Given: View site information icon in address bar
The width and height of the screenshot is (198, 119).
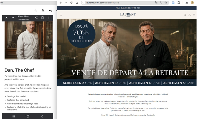Looking at the screenshot, I should tap(83, 3).
